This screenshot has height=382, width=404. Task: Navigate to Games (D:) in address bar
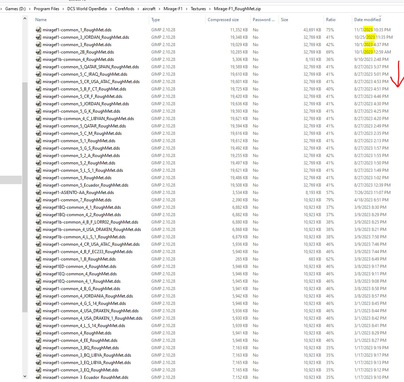click(x=16, y=9)
